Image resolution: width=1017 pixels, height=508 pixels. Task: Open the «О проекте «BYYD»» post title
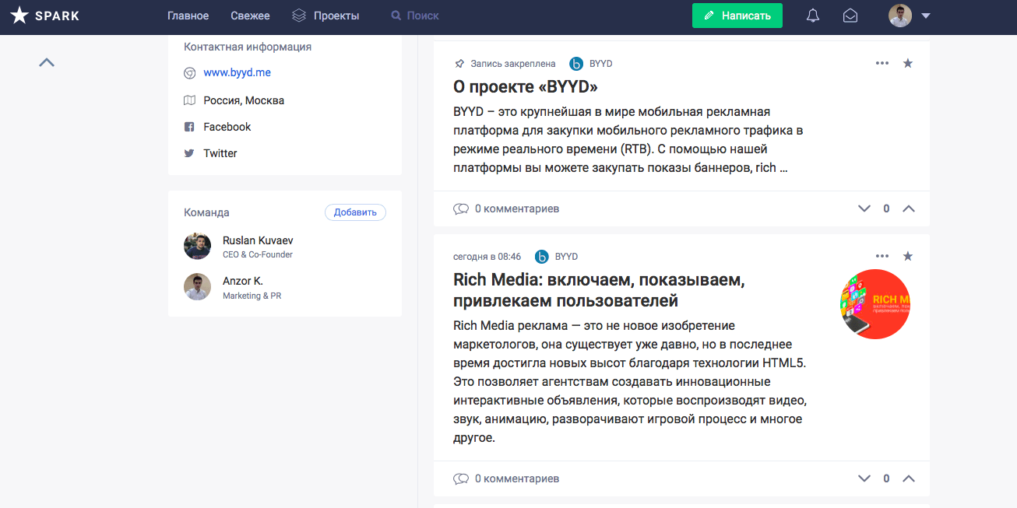pyautogui.click(x=526, y=86)
